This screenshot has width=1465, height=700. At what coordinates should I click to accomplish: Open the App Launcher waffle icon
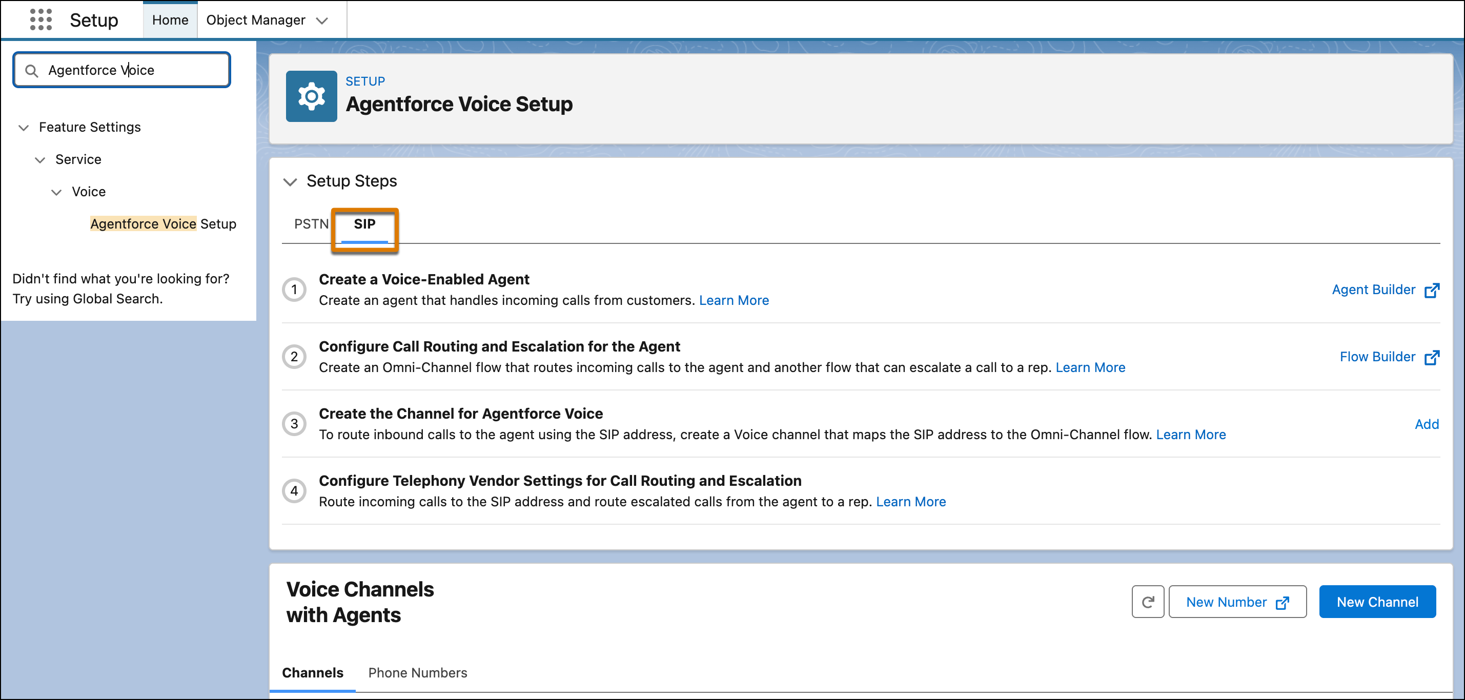click(40, 20)
